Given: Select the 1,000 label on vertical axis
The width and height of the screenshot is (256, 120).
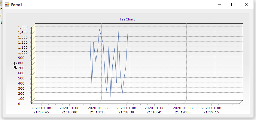Looking at the screenshot, I should [23, 53].
